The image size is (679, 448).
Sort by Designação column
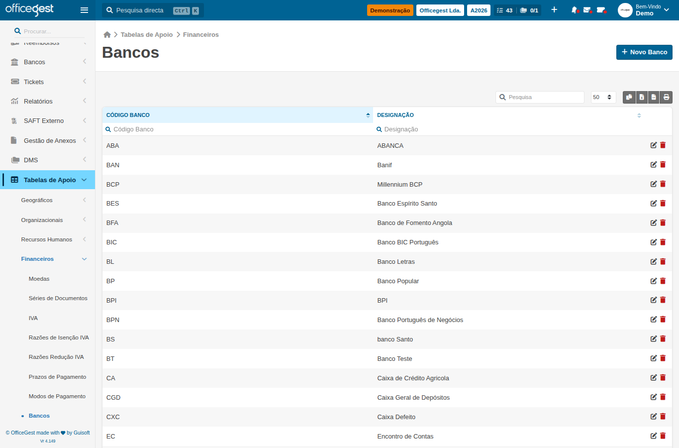pyautogui.click(x=508, y=115)
